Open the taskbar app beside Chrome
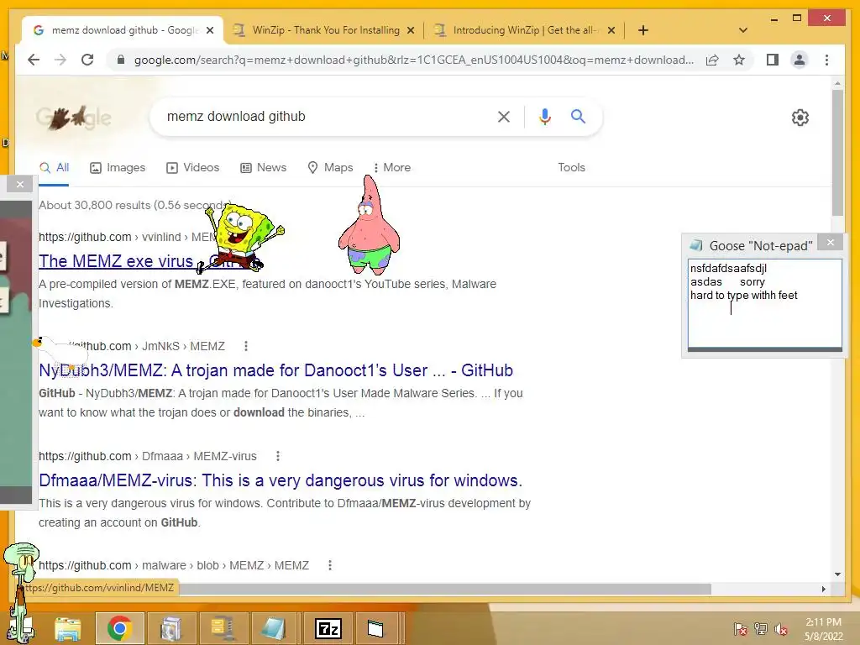The image size is (860, 645). [170, 628]
